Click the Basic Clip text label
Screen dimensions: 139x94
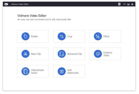(36, 54)
